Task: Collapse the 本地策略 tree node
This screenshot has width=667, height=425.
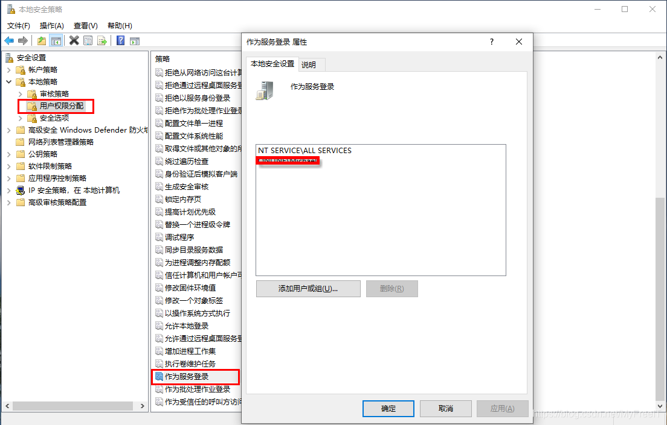Action: 9,81
